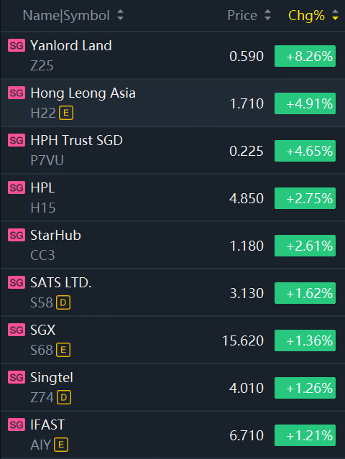The height and width of the screenshot is (459, 345).
Task: Click the +1.36% change box for SGX
Action: tap(305, 340)
